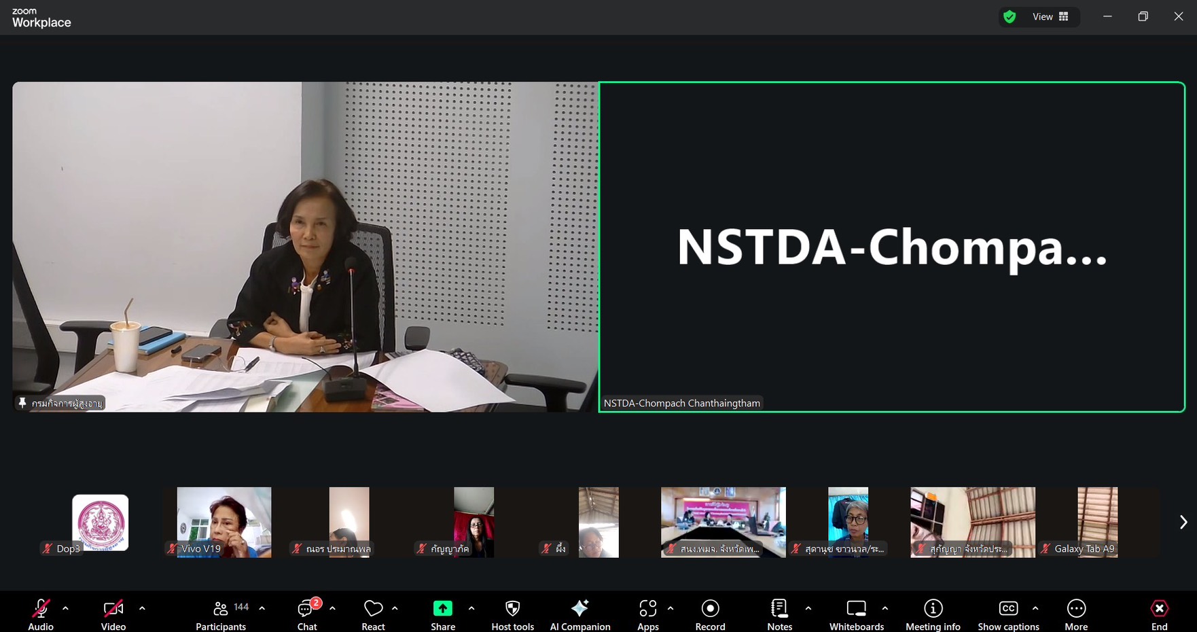Expand audio options arrow next to Audio
The width and height of the screenshot is (1197, 632).
pos(66,608)
